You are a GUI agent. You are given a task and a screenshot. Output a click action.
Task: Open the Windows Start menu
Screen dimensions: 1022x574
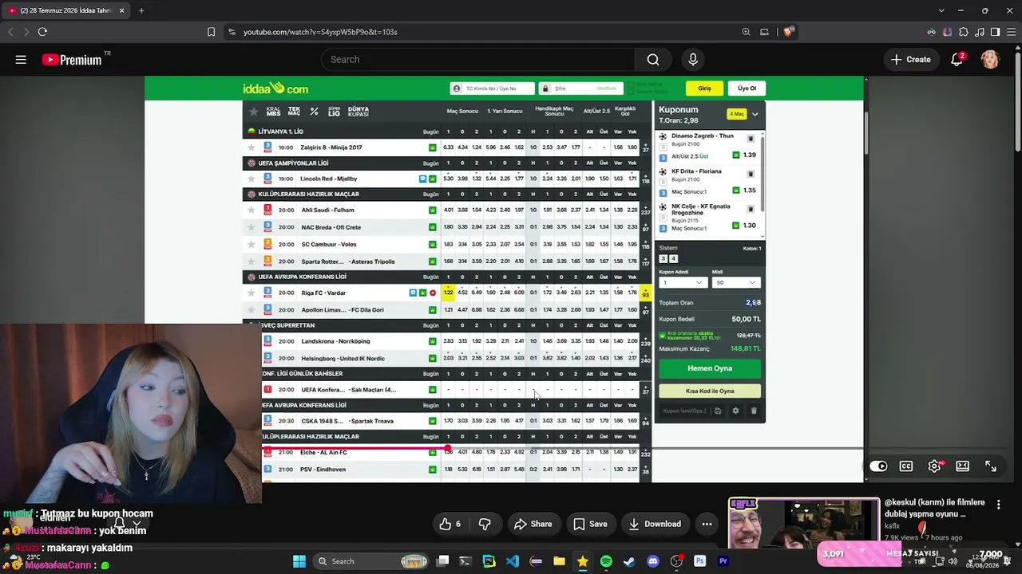click(299, 561)
